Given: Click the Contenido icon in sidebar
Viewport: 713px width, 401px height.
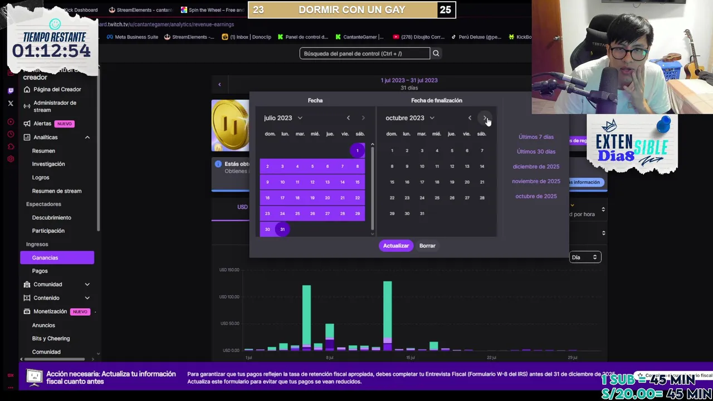Looking at the screenshot, I should [27, 298].
